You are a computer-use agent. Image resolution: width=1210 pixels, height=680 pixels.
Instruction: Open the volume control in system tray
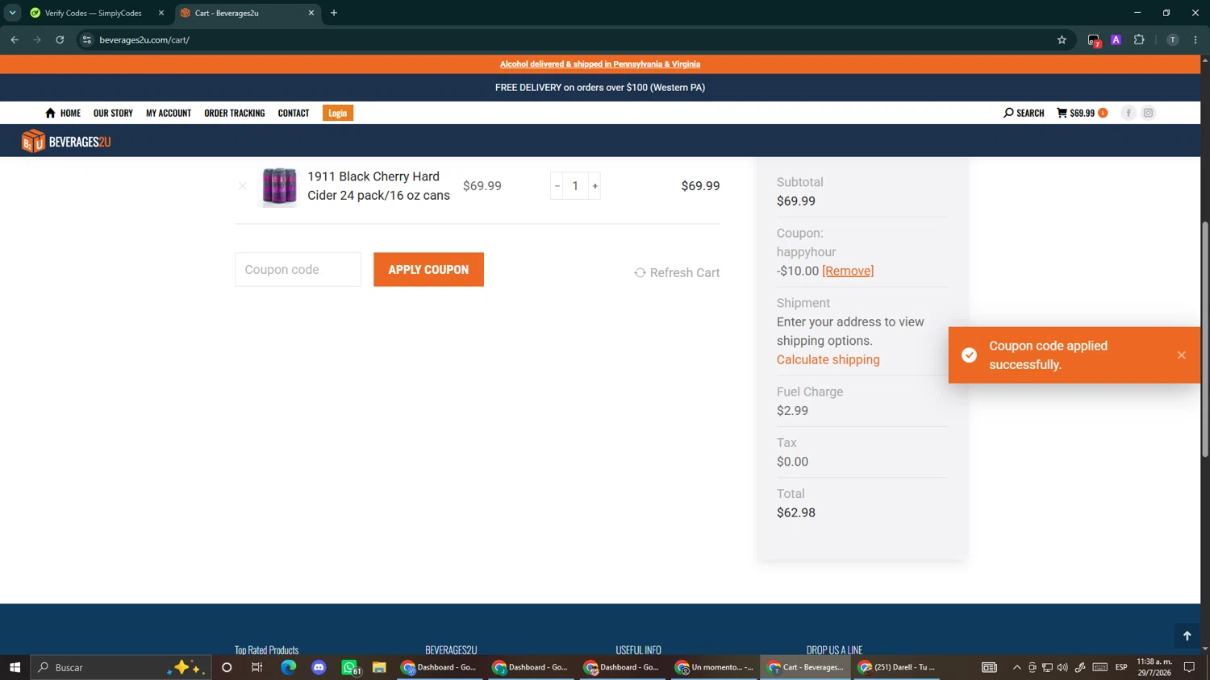1062,667
